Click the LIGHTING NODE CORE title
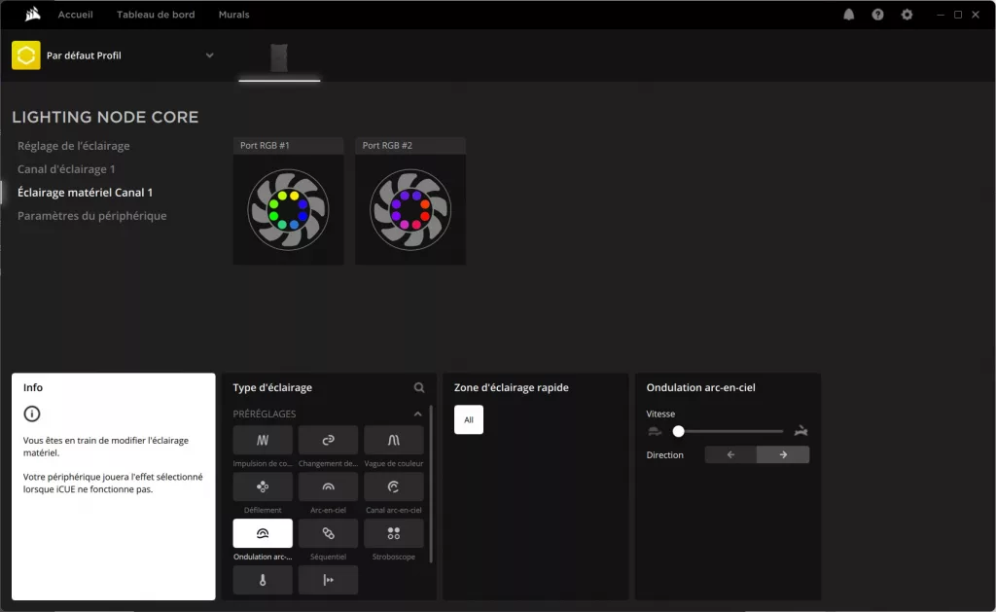The width and height of the screenshot is (996, 612). coord(105,117)
